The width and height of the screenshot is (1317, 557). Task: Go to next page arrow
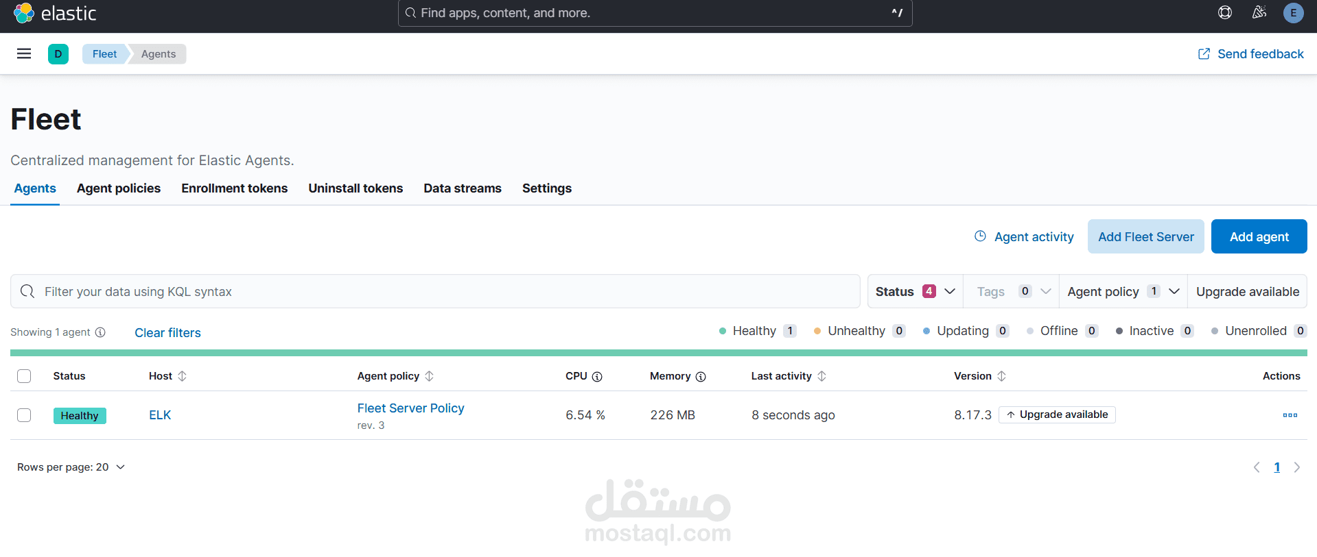(1297, 467)
